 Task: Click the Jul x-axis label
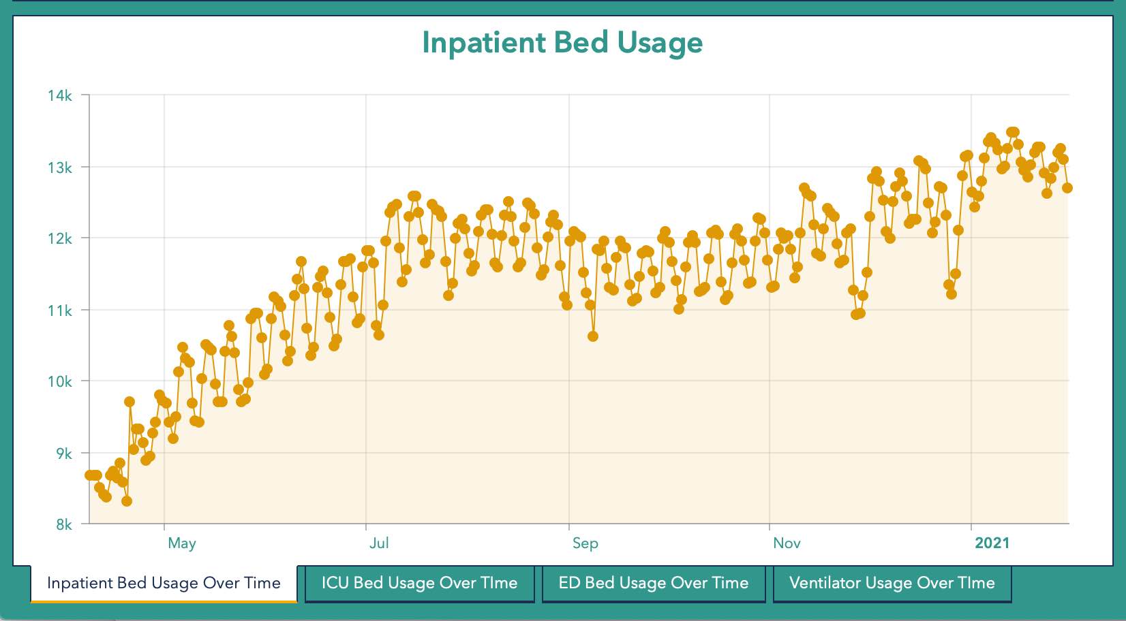(379, 543)
